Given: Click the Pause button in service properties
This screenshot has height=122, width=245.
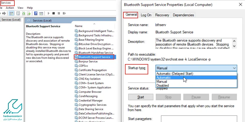Looking at the screenshot, I should point(196,97).
